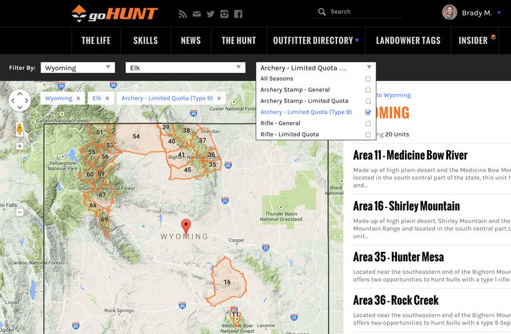The height and width of the screenshot is (334, 511).
Task: Remove the Wyoming filter tag
Action: click(79, 98)
